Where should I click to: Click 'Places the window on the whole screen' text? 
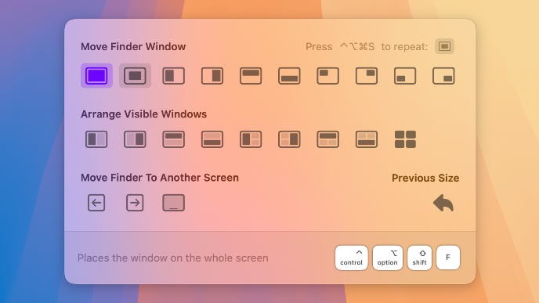[173, 258]
